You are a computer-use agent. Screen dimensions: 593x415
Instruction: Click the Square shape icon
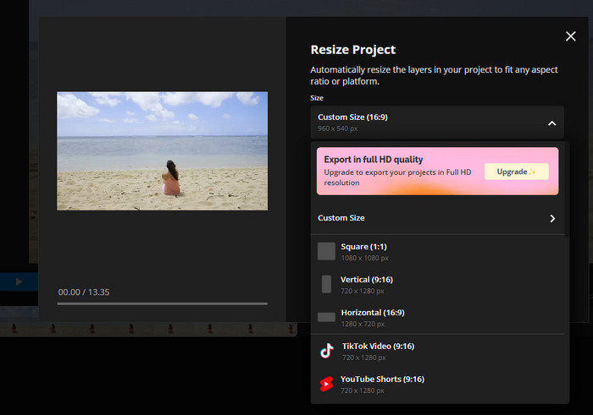coord(326,251)
